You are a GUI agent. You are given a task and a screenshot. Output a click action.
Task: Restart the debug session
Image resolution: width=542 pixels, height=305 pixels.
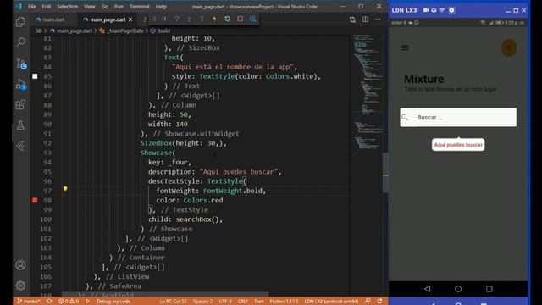pos(227,19)
